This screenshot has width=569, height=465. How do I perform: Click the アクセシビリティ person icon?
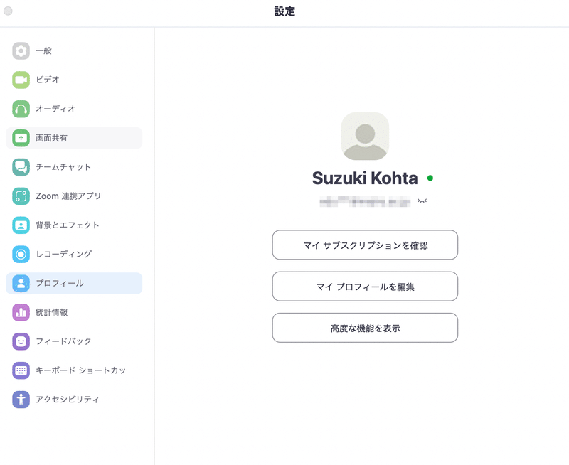21,400
